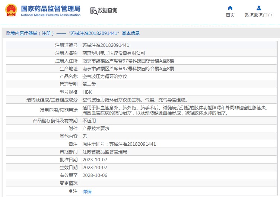Click 国家药品监督管理局 site title

(x=51, y=9)
